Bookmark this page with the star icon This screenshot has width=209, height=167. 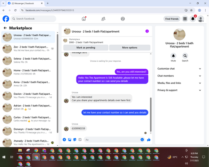191,10
